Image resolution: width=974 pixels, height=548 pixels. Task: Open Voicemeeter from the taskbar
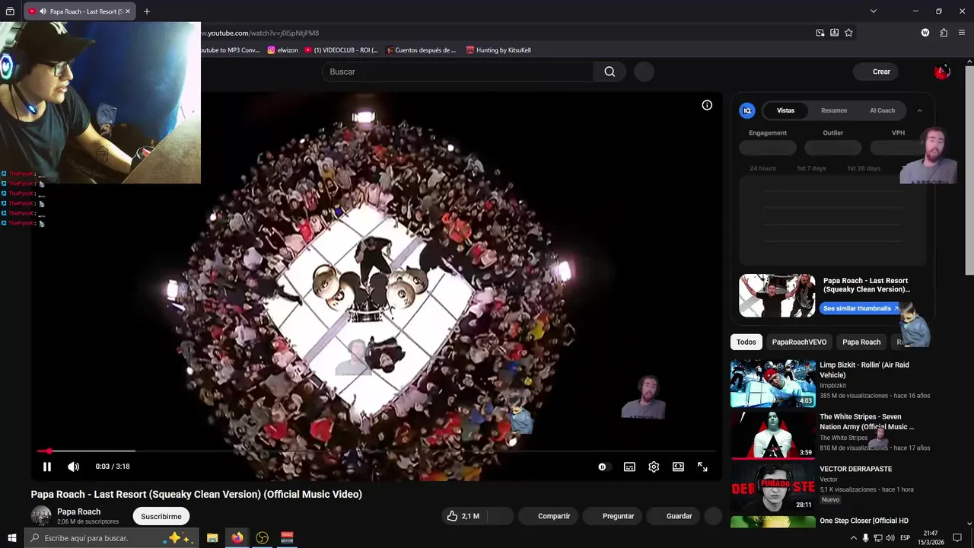(x=287, y=538)
